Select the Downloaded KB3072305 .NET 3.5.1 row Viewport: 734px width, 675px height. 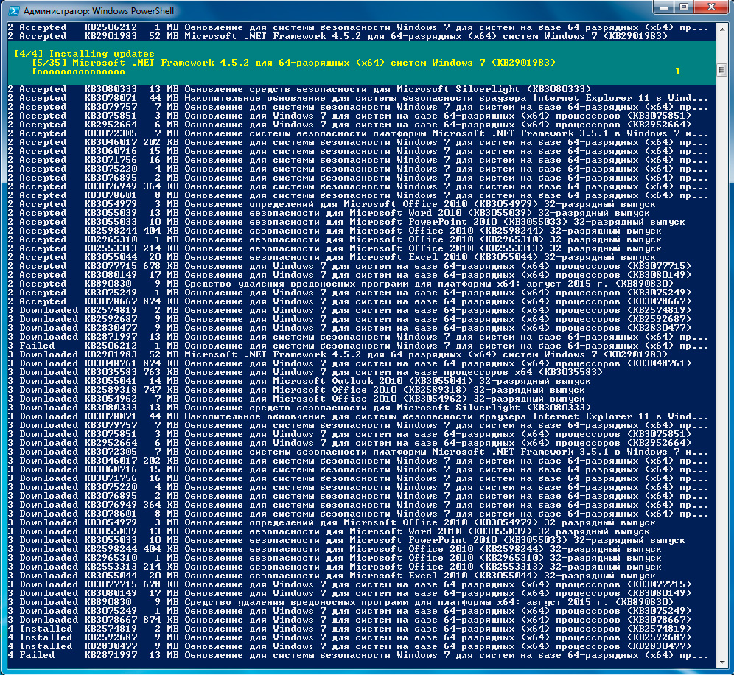pyautogui.click(x=358, y=452)
